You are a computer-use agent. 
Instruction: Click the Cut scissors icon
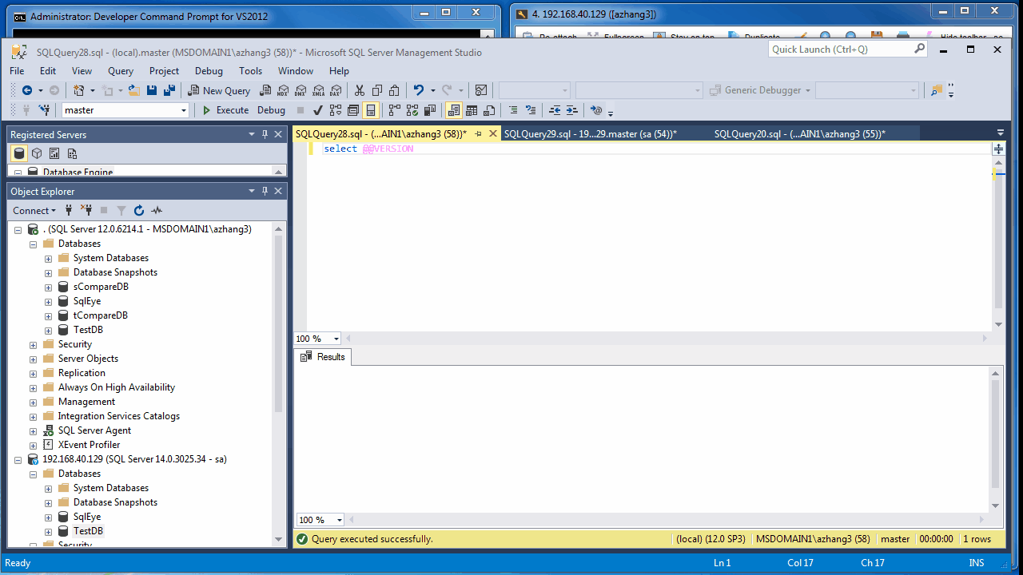click(x=359, y=90)
